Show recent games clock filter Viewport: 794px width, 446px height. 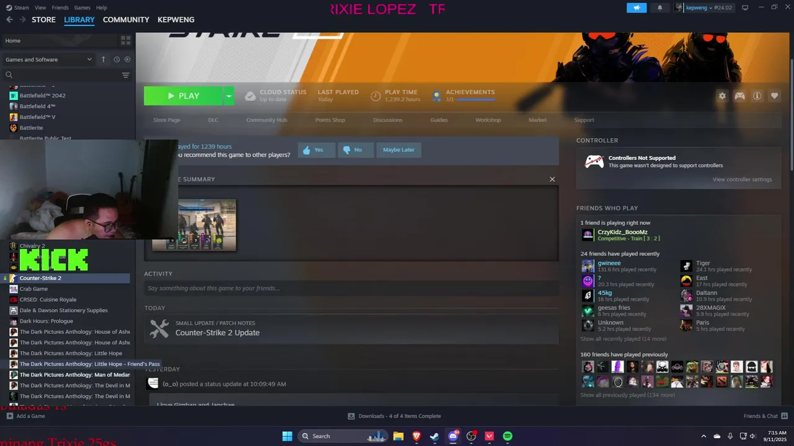(x=117, y=59)
